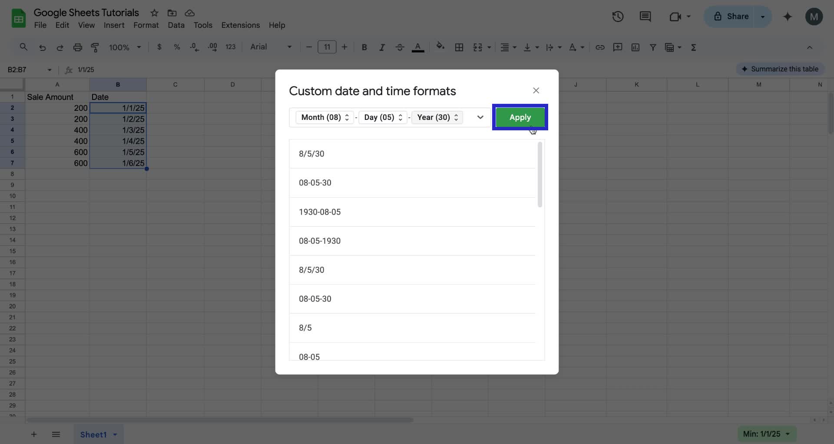The height and width of the screenshot is (444, 834).
Task: Open the borders menu
Action: point(459,47)
